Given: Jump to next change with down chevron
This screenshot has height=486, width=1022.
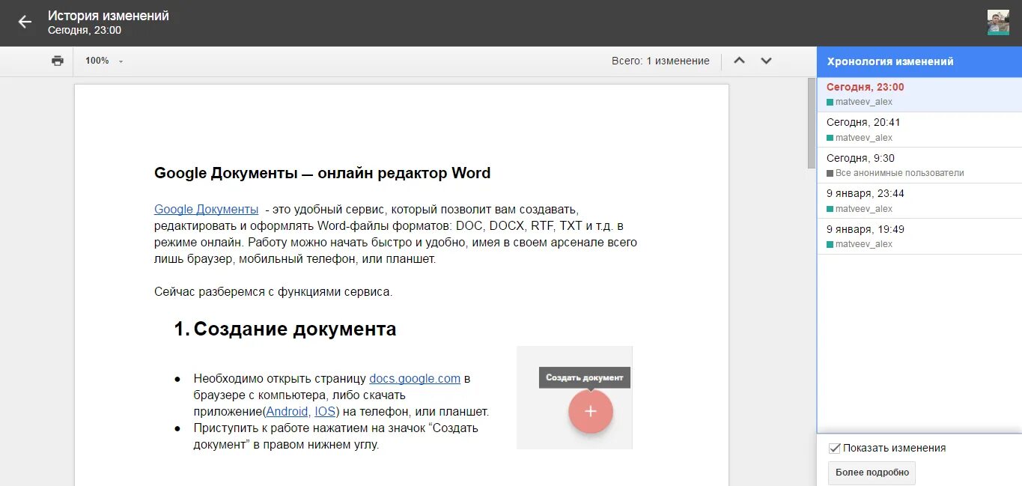Looking at the screenshot, I should (x=766, y=61).
